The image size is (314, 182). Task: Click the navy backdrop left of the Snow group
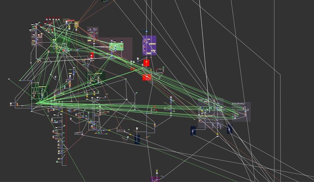[193, 130]
